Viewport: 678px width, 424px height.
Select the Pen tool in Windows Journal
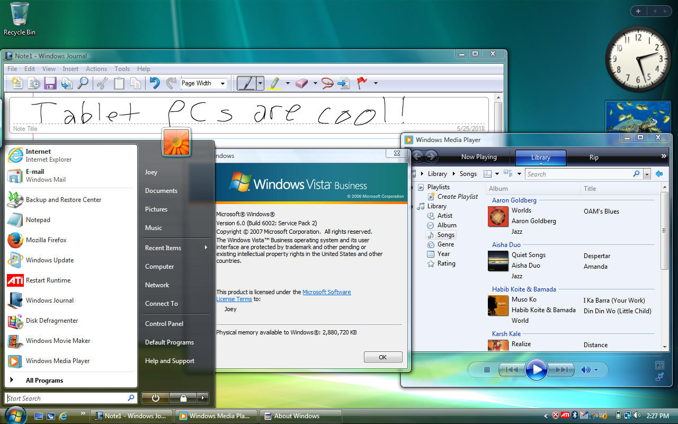[x=246, y=83]
